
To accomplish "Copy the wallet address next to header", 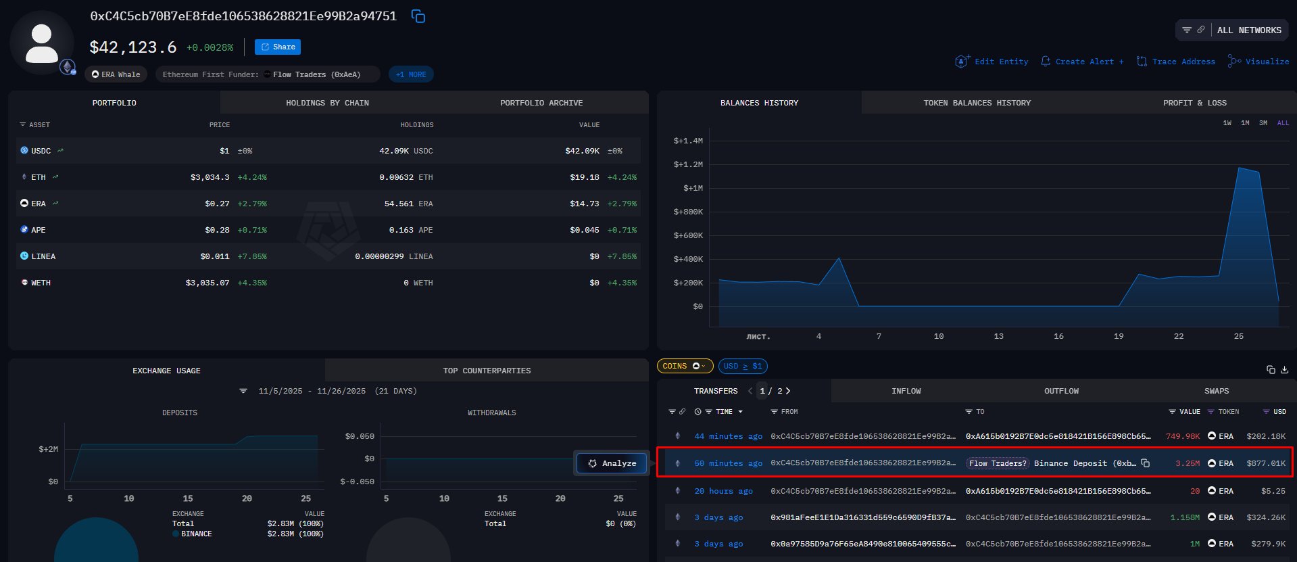I will point(418,16).
